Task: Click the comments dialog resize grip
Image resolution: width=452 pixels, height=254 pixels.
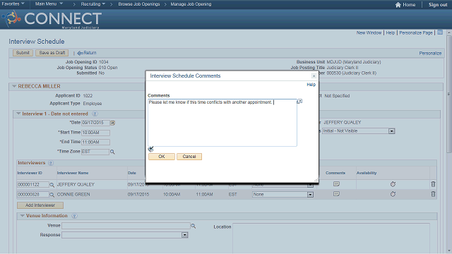Action: 316,180
